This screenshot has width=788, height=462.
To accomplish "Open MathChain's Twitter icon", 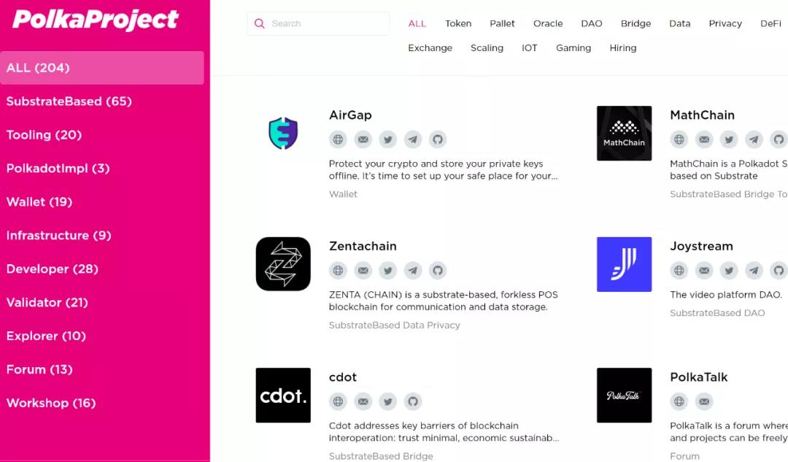I will [x=729, y=139].
